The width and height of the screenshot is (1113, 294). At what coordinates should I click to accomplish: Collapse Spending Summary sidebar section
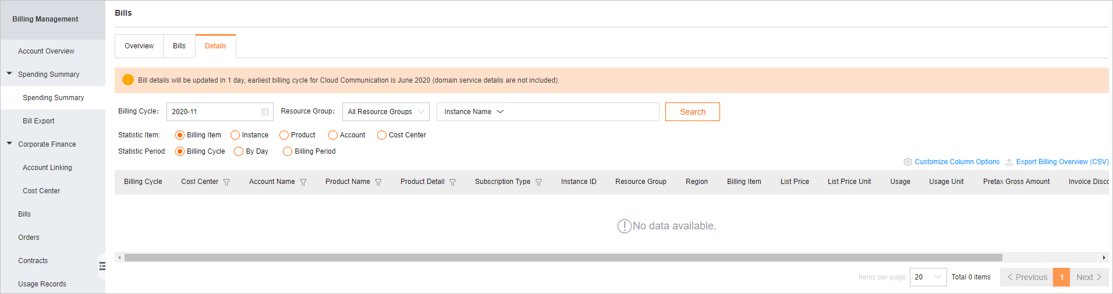point(9,74)
